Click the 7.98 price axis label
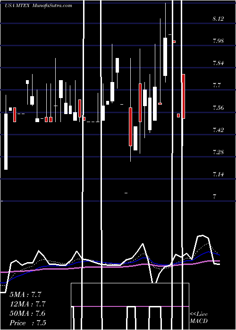The width and height of the screenshot is (236, 330). (218, 41)
